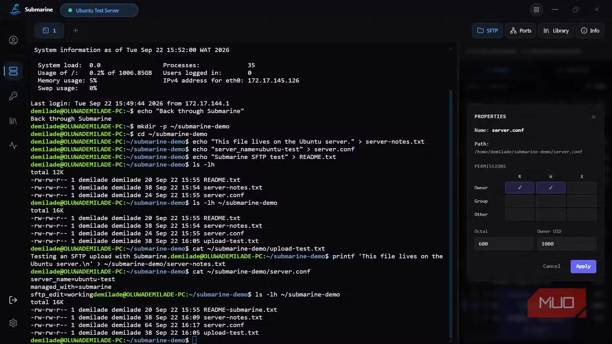Close the Properties dialog
This screenshot has height=344, width=612.
coord(594,117)
